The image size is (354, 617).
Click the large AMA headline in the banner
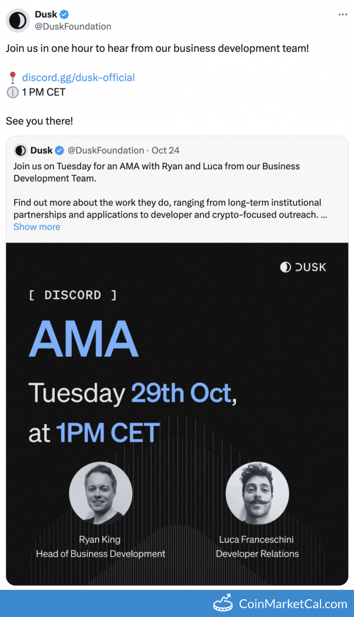[x=83, y=340]
